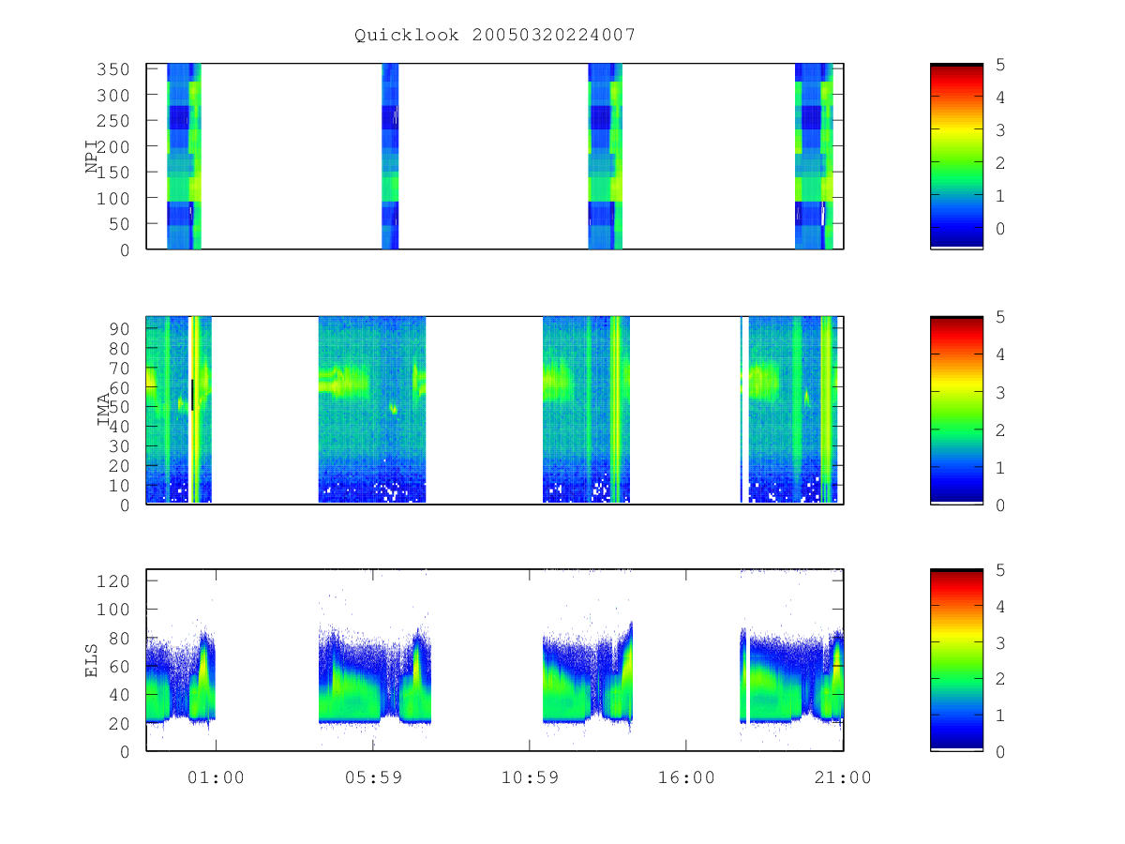Click the second ELS data segment
Viewport: 1125px width, 844px height.
tap(375, 675)
